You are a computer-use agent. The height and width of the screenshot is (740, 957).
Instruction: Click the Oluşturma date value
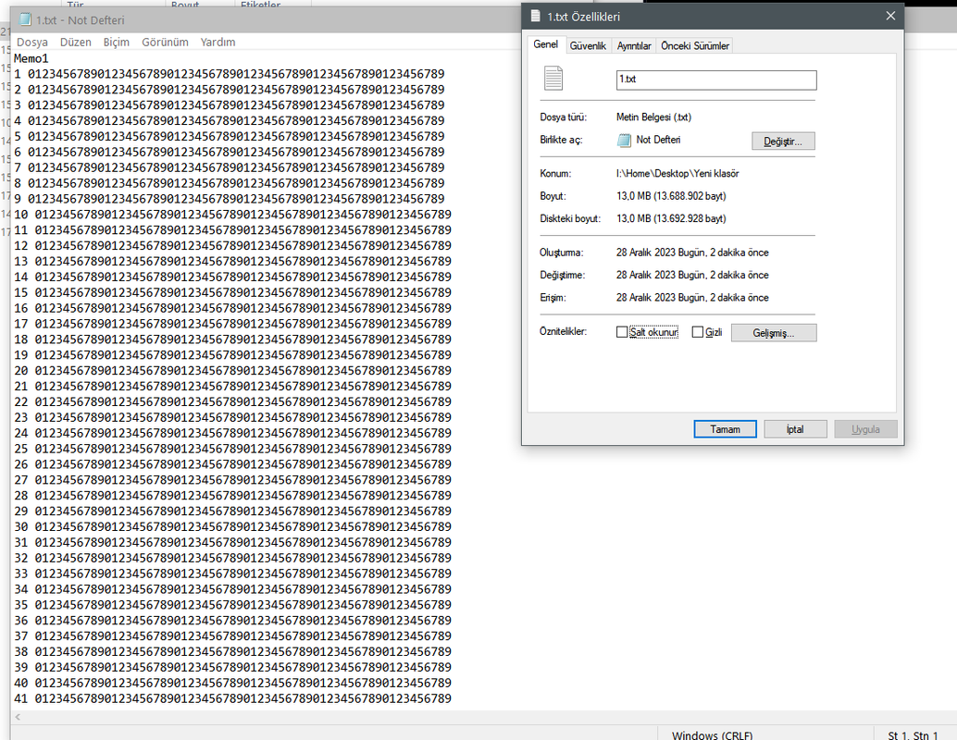[x=692, y=253]
